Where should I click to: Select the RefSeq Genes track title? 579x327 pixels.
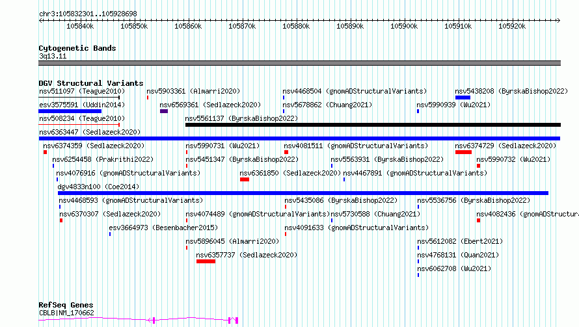(x=66, y=305)
